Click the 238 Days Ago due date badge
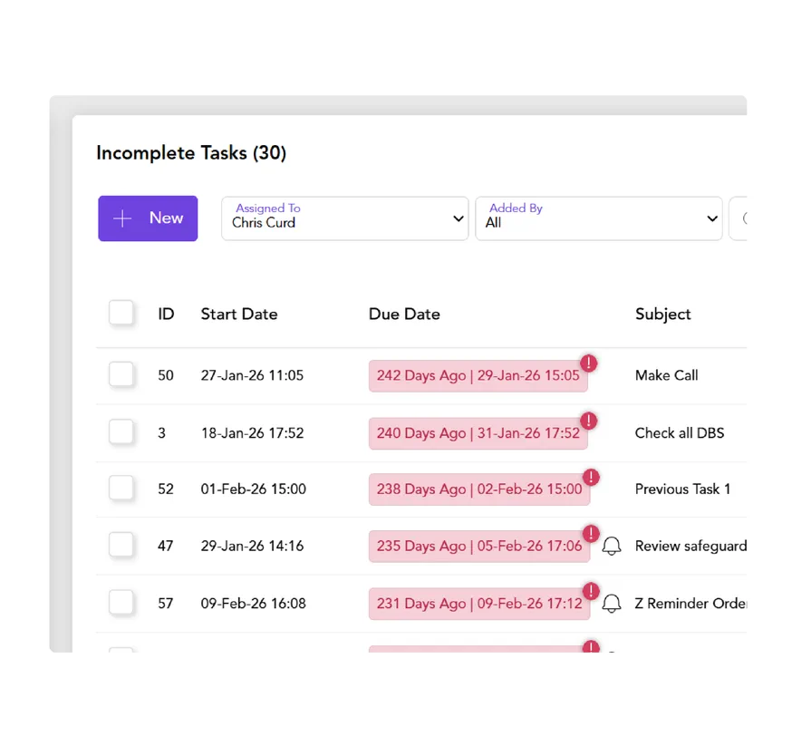The height and width of the screenshot is (736, 792). pos(479,489)
